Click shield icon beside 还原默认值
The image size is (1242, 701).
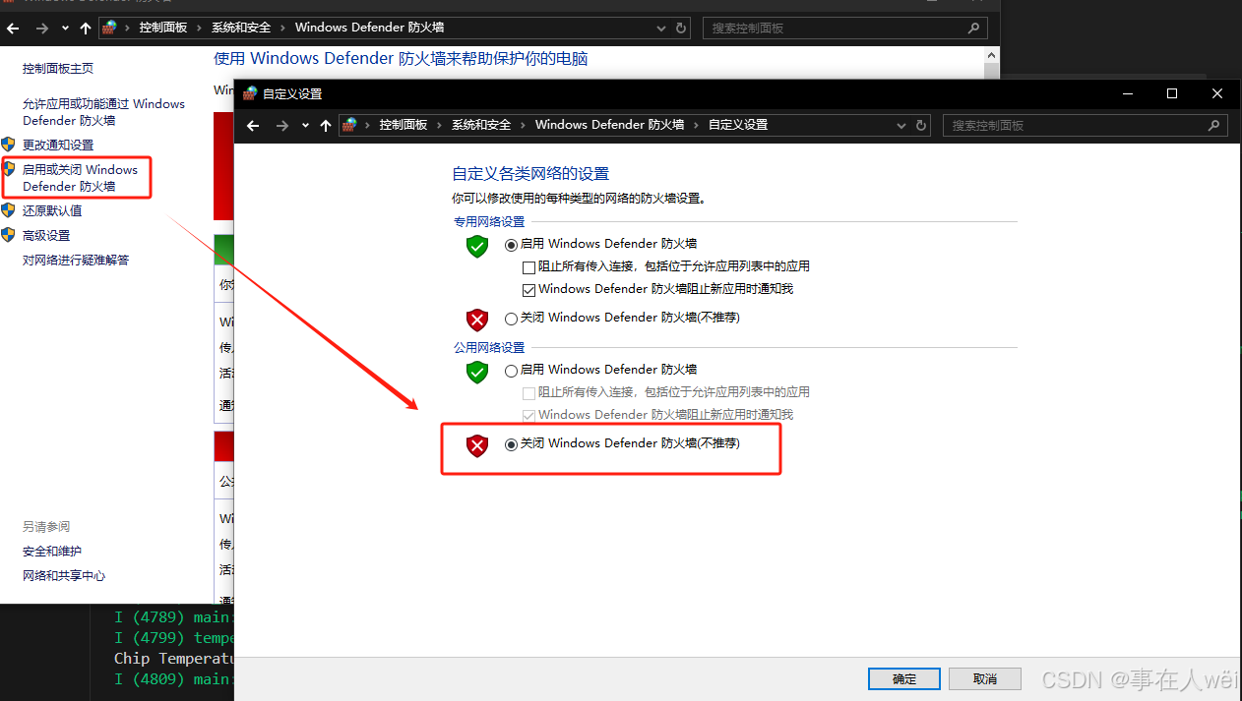point(8,210)
